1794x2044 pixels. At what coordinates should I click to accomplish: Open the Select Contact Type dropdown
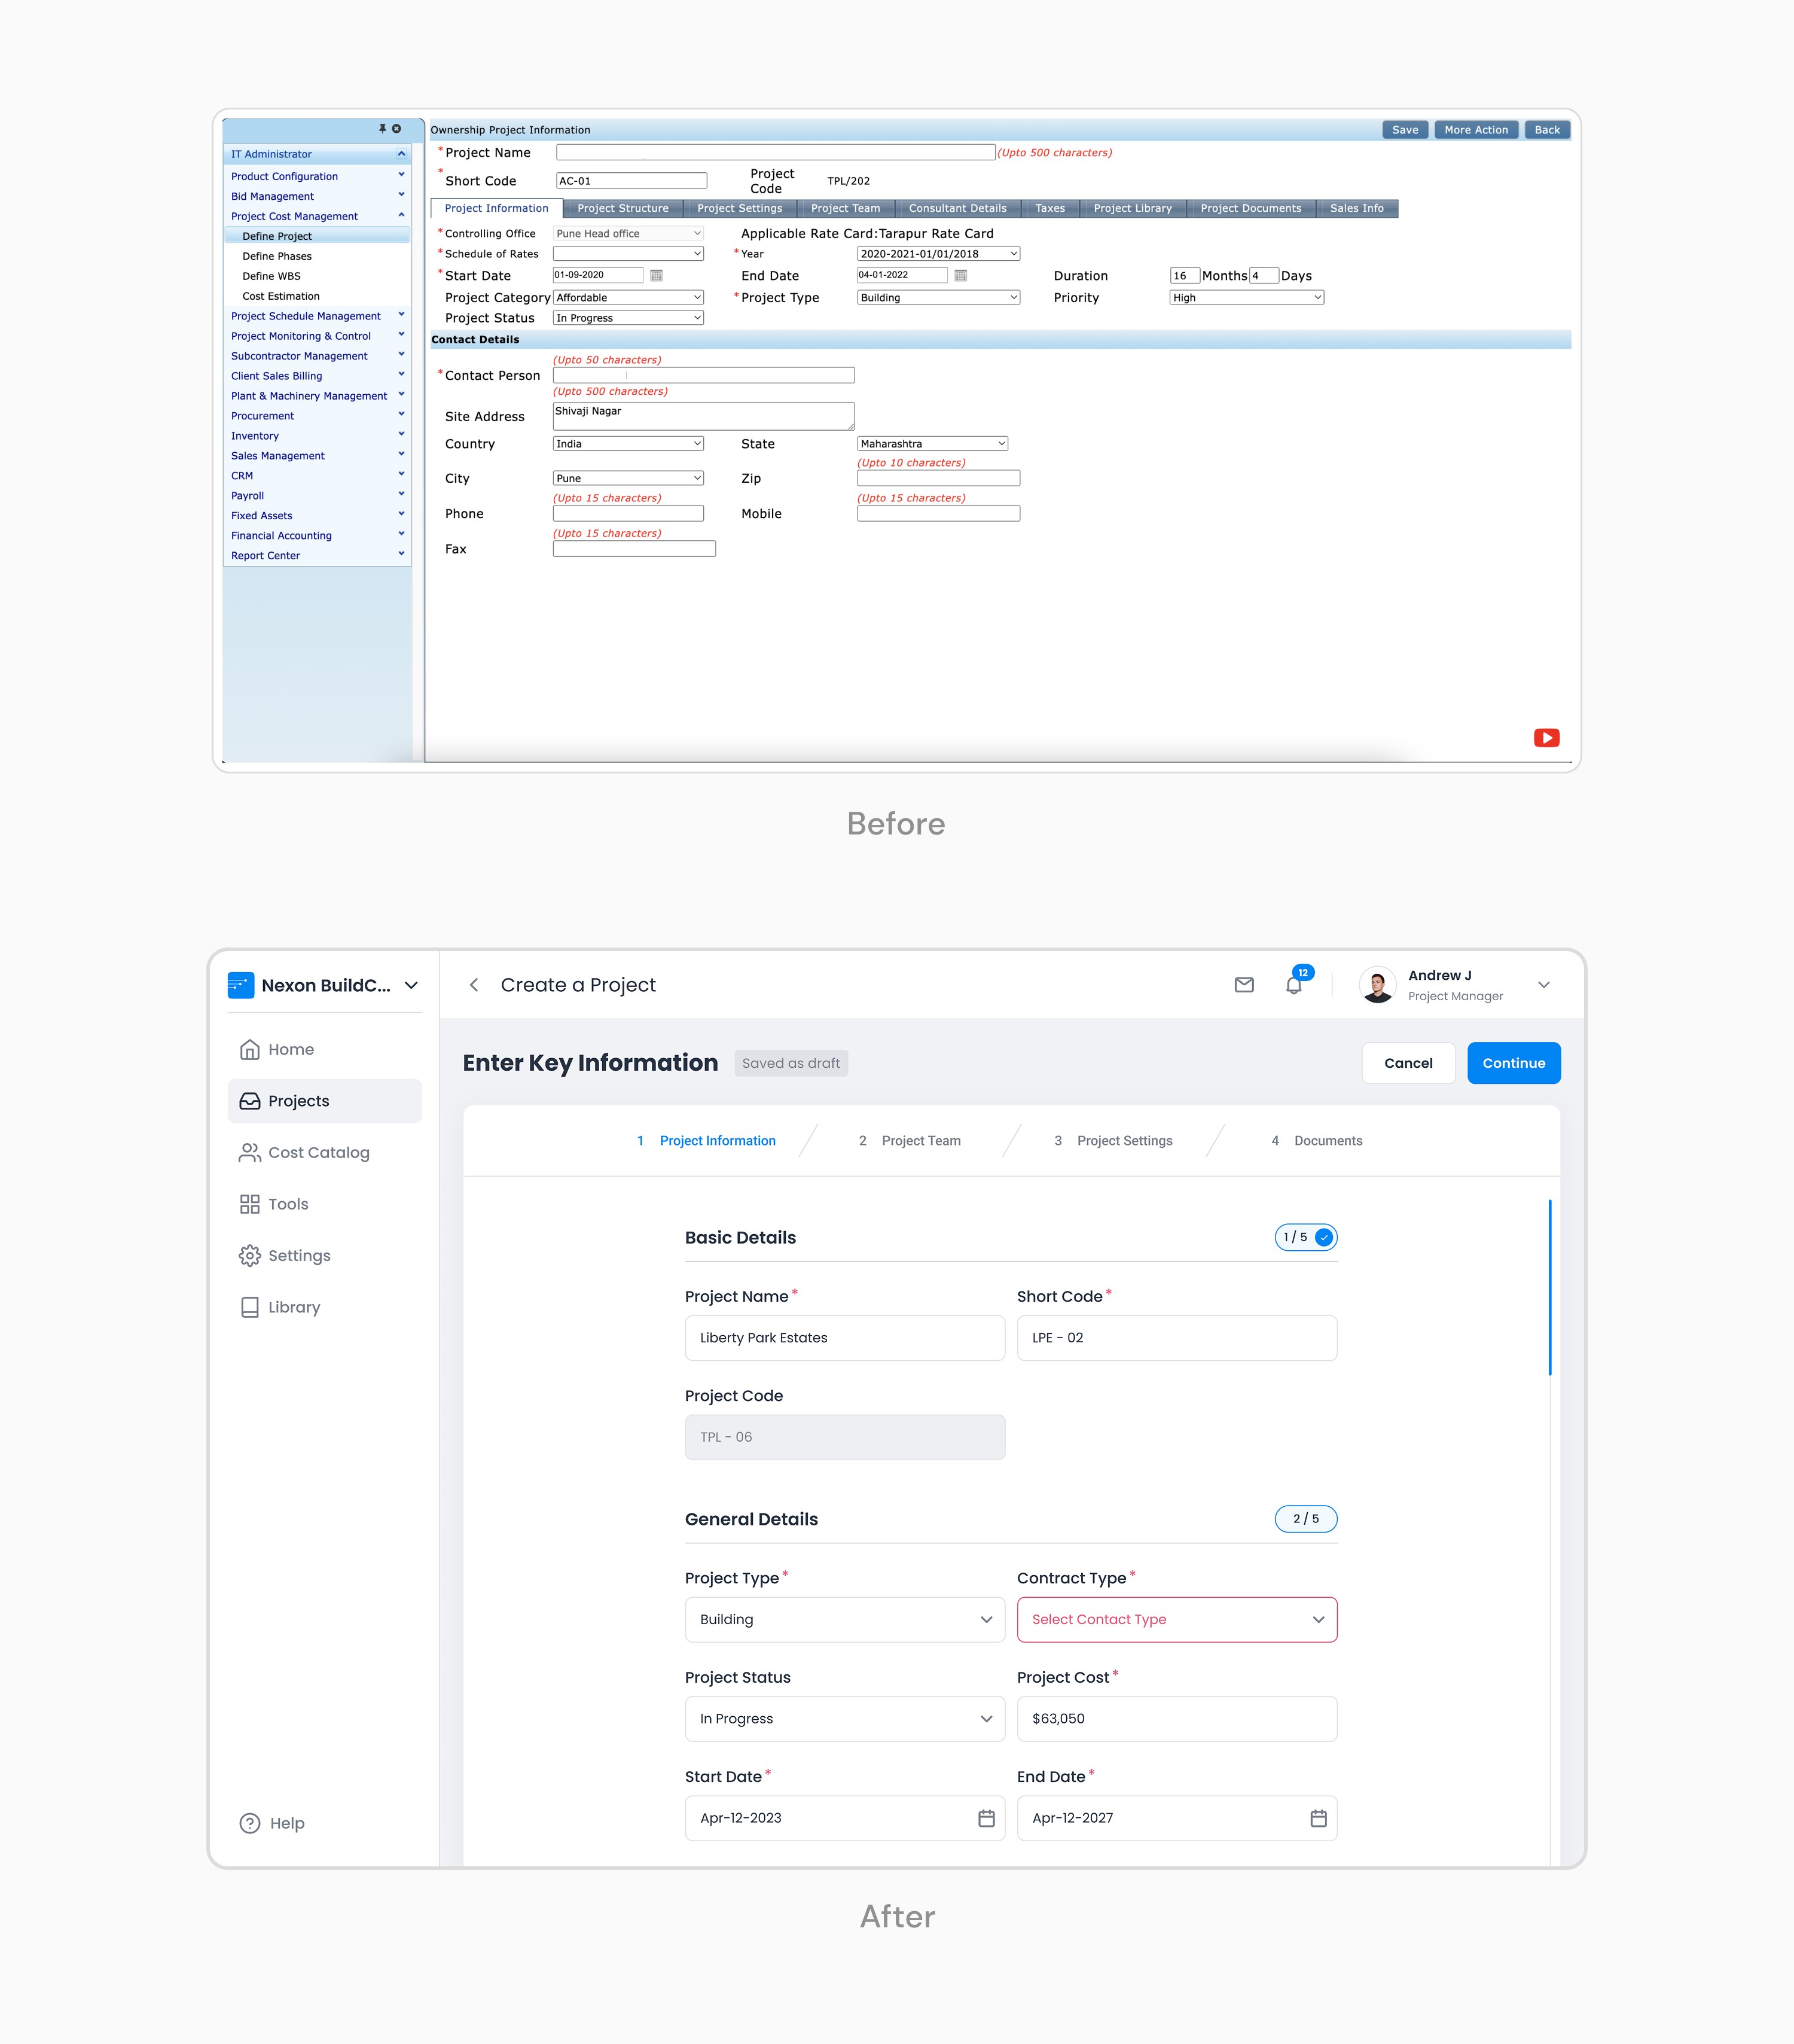1177,1619
